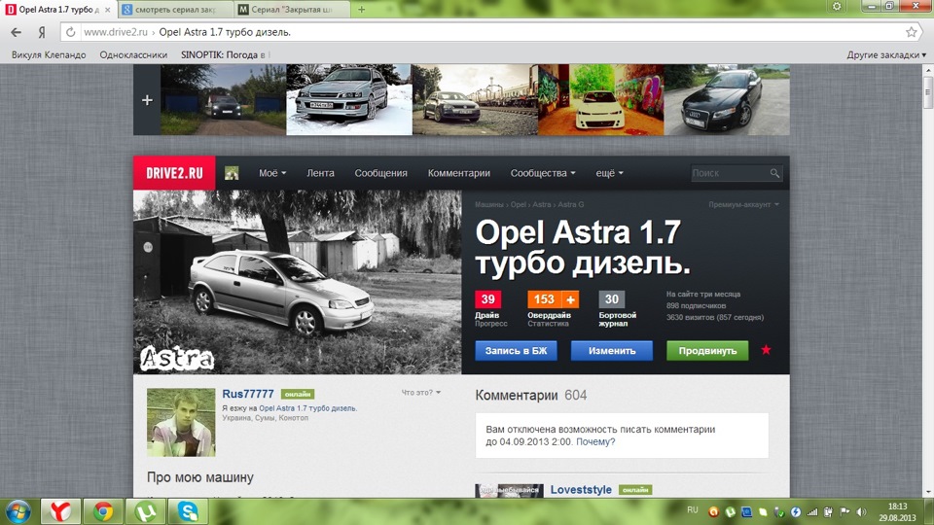The height and width of the screenshot is (525, 934).
Task: Click the Action Center flag tray icon
Action: pos(844,512)
